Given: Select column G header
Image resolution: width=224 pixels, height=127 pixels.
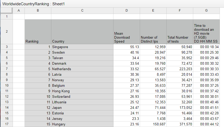Looking at the screenshot, I should (206, 11).
